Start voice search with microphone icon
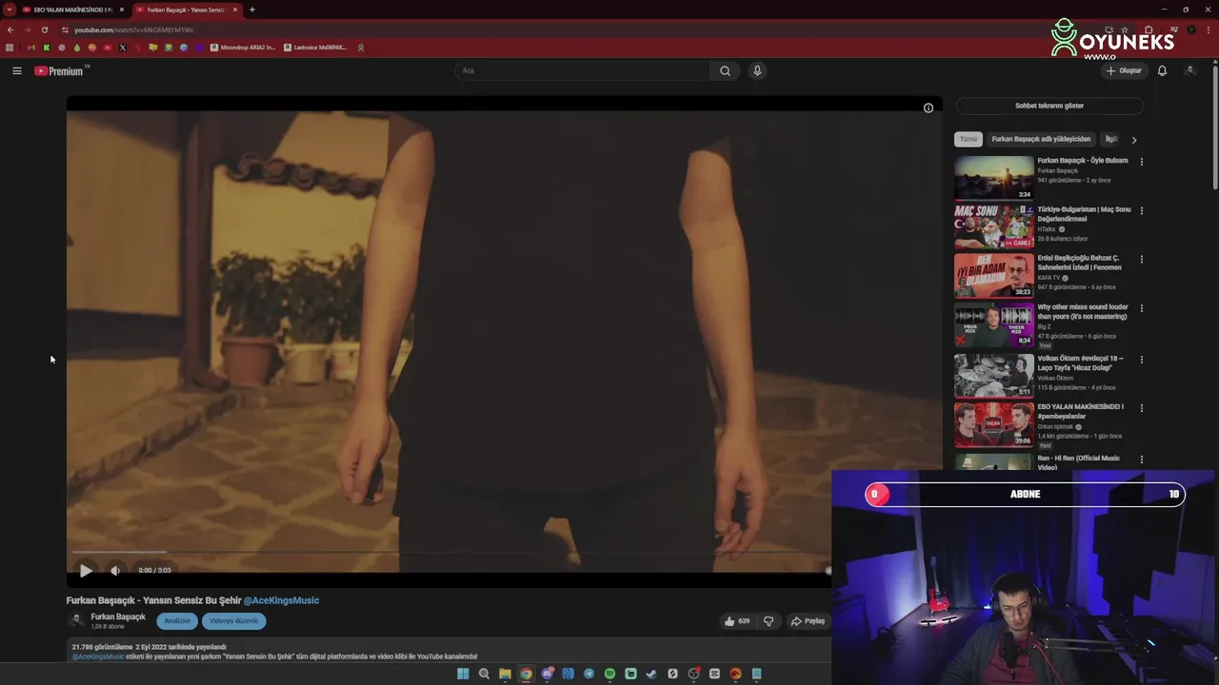 (757, 70)
